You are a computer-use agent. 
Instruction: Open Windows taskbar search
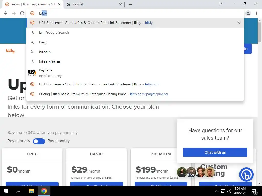[18, 191]
